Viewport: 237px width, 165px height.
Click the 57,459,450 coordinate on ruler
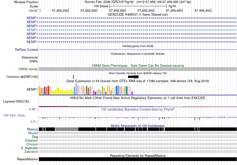(203, 10)
